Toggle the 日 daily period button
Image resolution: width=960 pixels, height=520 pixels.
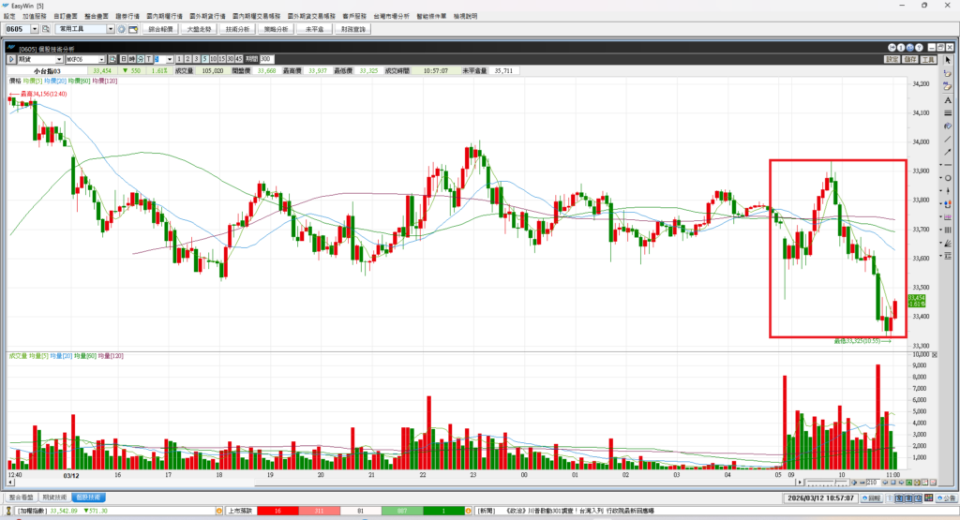(122, 59)
